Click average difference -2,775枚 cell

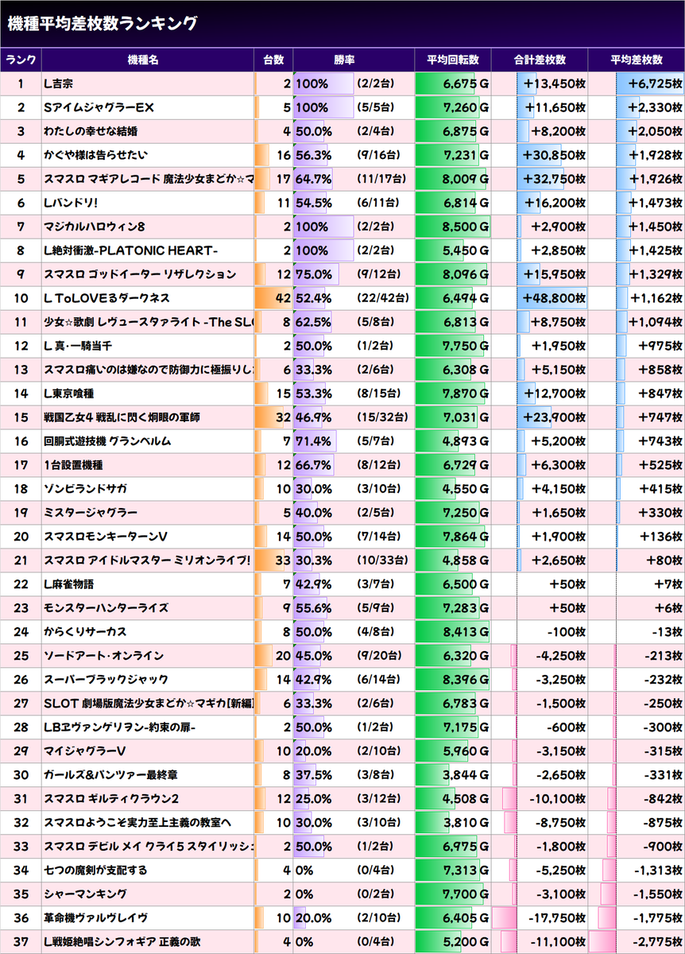click(x=637, y=942)
